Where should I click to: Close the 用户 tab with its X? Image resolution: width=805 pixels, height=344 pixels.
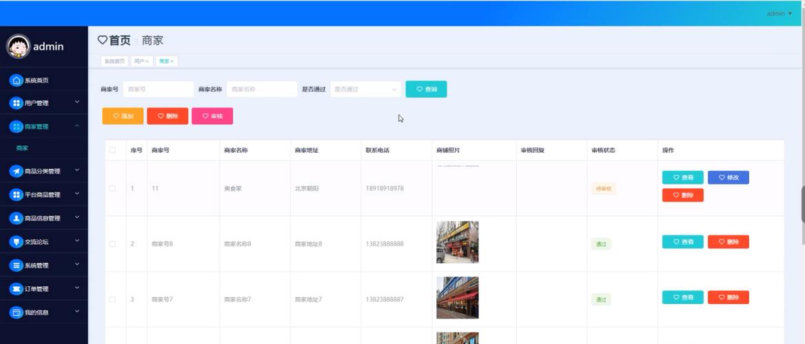147,61
